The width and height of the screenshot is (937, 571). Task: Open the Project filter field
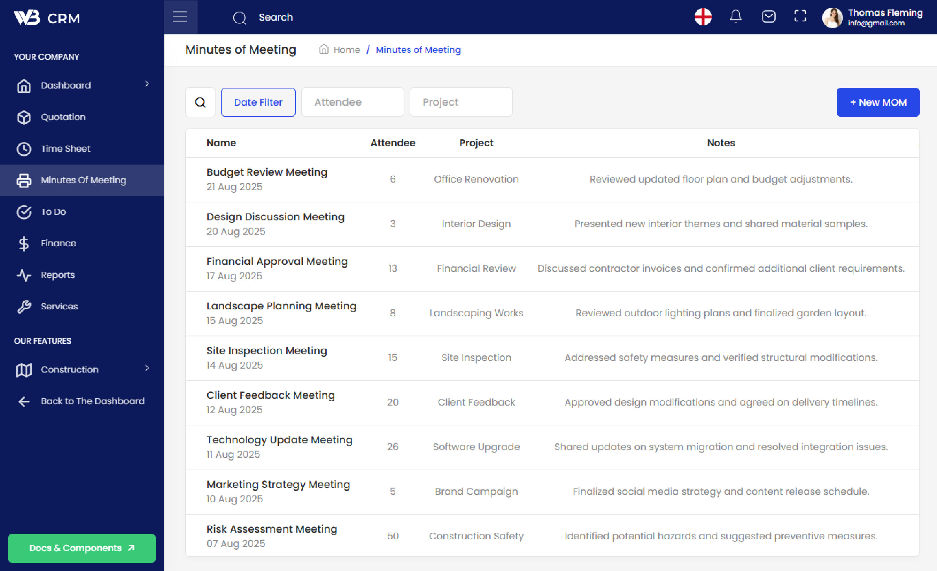pos(461,102)
